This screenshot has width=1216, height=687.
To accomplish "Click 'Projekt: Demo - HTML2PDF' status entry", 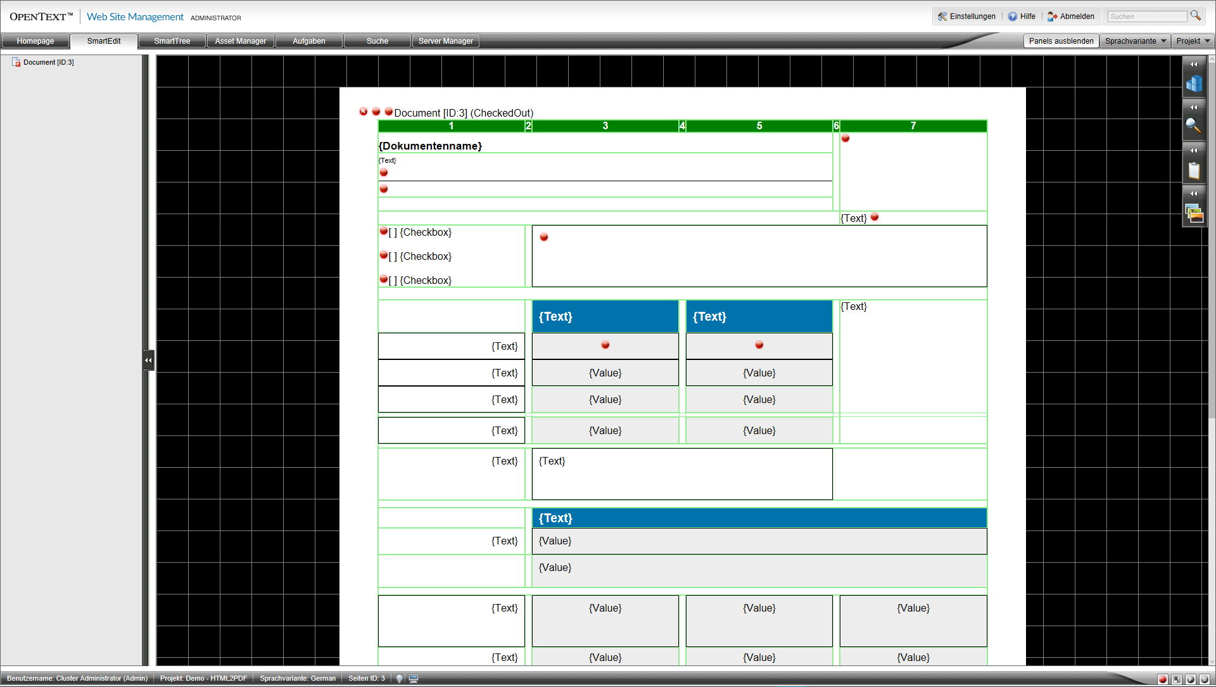I will pos(203,679).
